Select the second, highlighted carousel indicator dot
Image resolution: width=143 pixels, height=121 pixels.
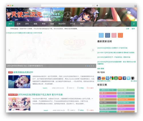pos(88,66)
